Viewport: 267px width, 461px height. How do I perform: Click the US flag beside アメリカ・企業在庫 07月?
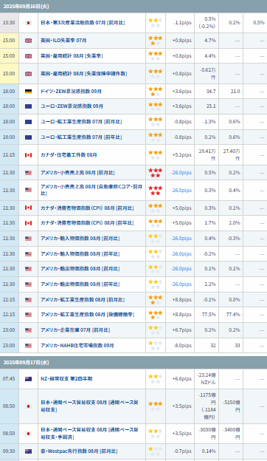pyautogui.click(x=28, y=330)
